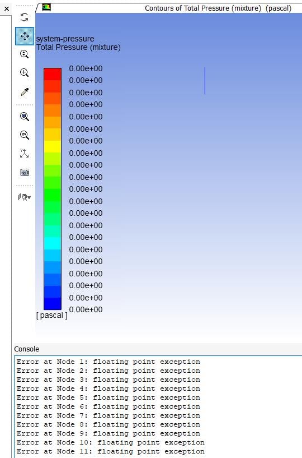Image resolution: width=302 pixels, height=458 pixels.
Task: Click the Node 11 error console line
Action: [111, 451]
